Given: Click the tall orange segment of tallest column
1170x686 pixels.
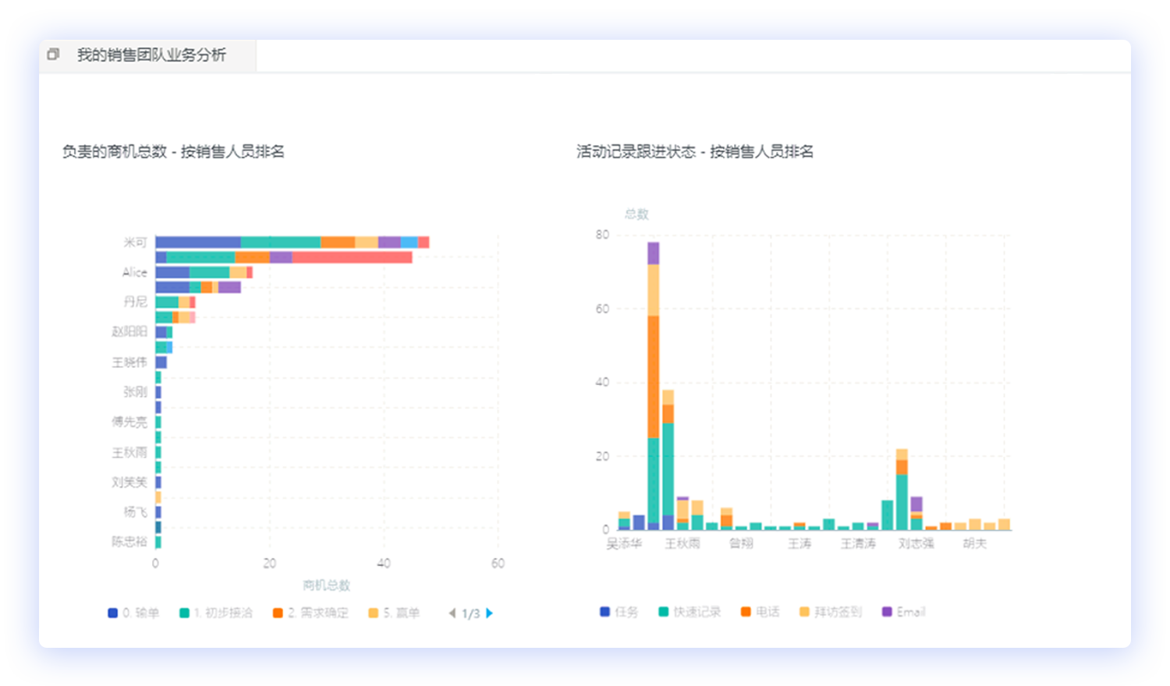Looking at the screenshot, I should tap(653, 377).
